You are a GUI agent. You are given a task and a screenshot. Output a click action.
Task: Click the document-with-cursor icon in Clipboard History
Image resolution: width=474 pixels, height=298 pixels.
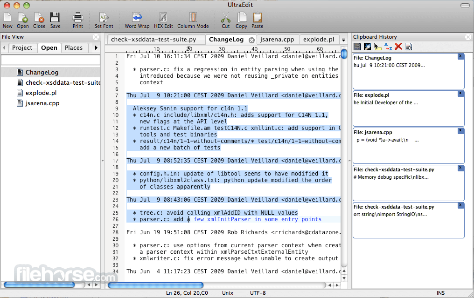(409, 47)
